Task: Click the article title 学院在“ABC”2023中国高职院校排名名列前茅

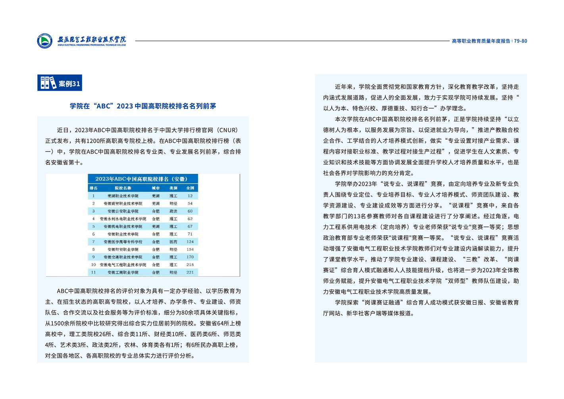Action: [x=143, y=106]
